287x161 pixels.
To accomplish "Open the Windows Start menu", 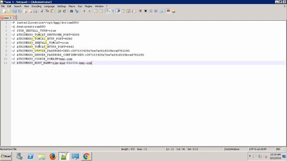I will tap(6, 156).
